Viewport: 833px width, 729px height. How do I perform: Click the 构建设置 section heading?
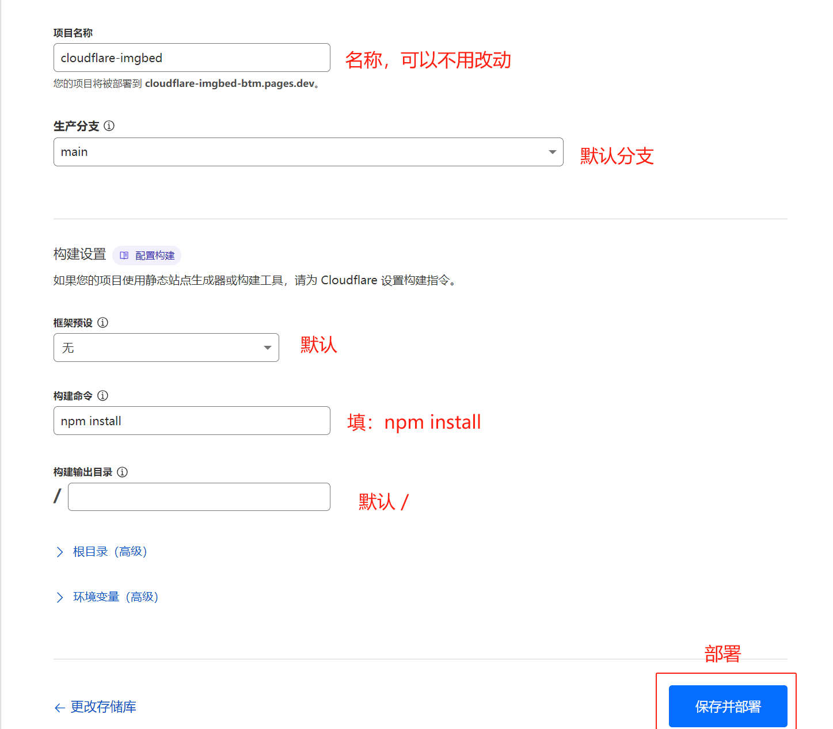tap(79, 254)
